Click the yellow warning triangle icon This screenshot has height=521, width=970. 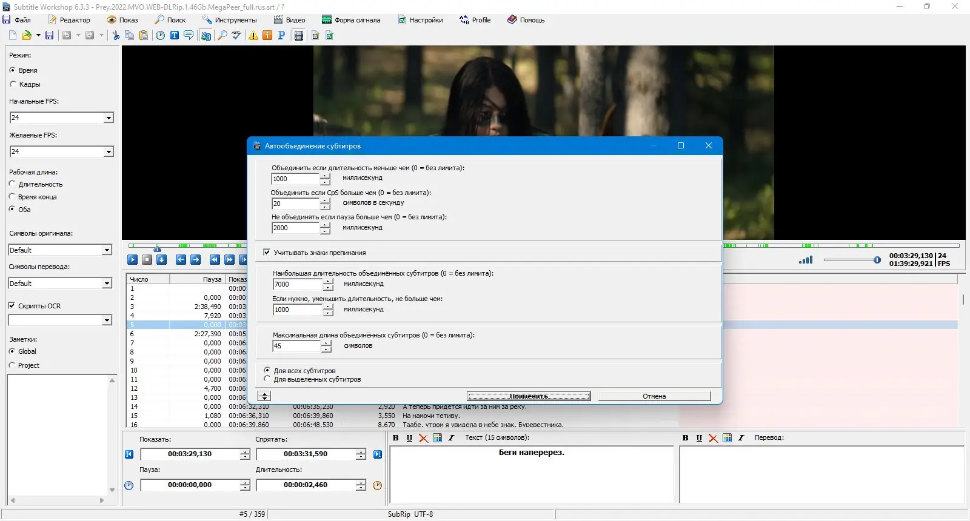point(253,36)
